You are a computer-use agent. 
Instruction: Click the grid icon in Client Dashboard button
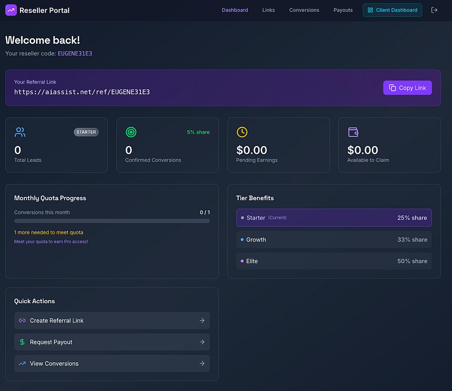click(x=370, y=10)
